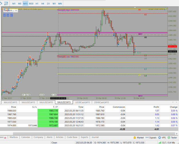Open the Journal tab
Screen dimensions: 179x144
(95, 137)
